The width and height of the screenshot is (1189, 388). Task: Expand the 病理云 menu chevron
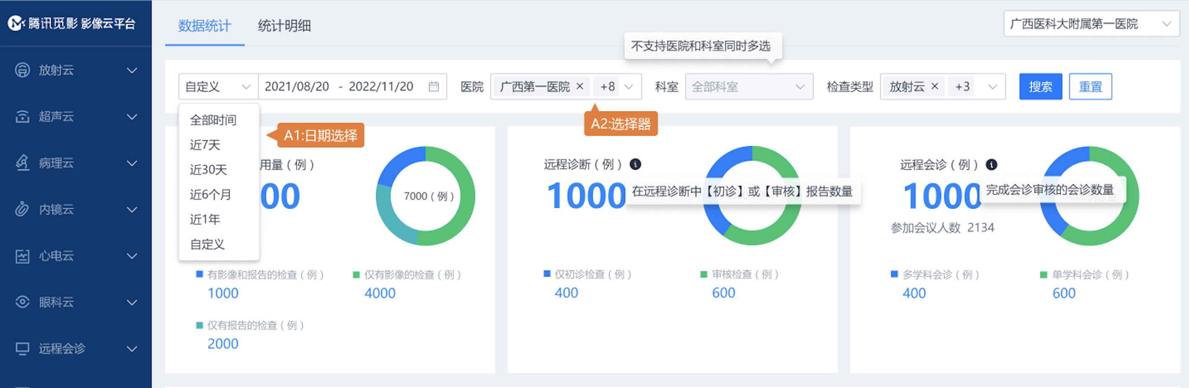click(132, 163)
